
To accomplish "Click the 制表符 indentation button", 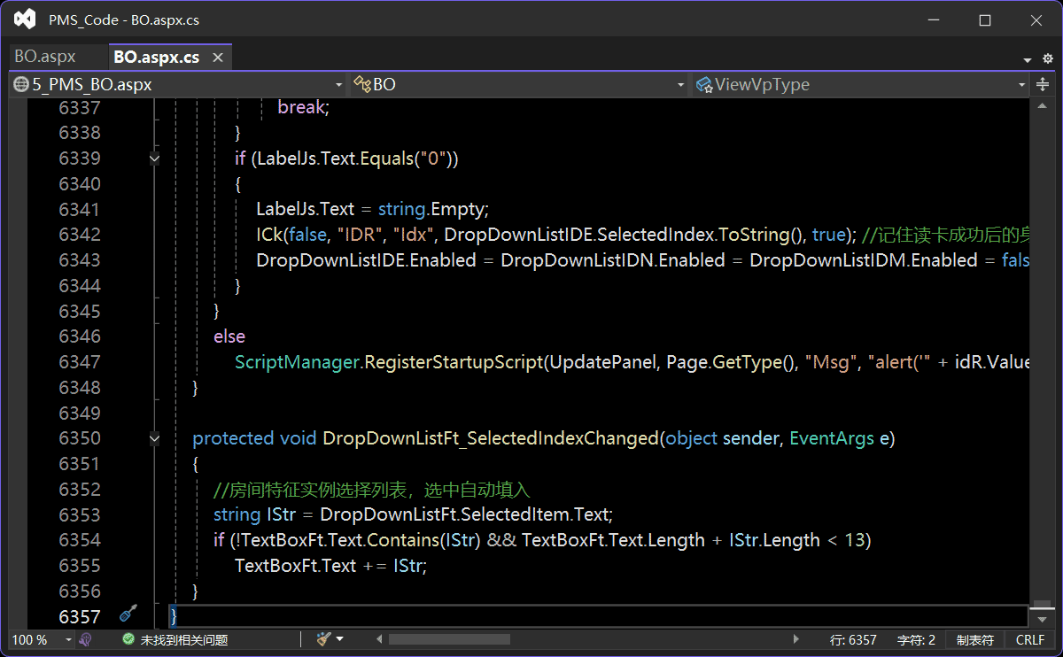I will click(x=975, y=639).
